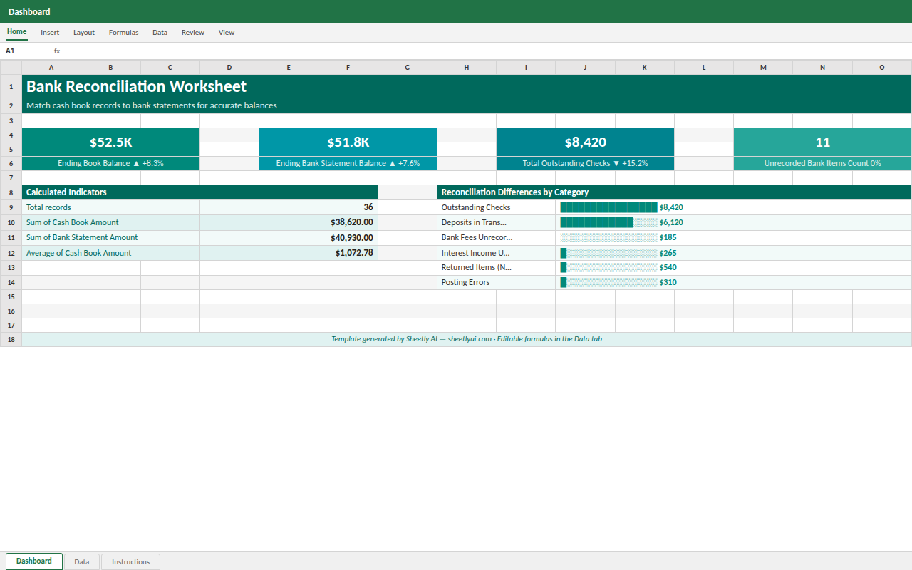The image size is (912, 570).
Task: Click the Deposits in Transit progress bar
Action: 608,222
